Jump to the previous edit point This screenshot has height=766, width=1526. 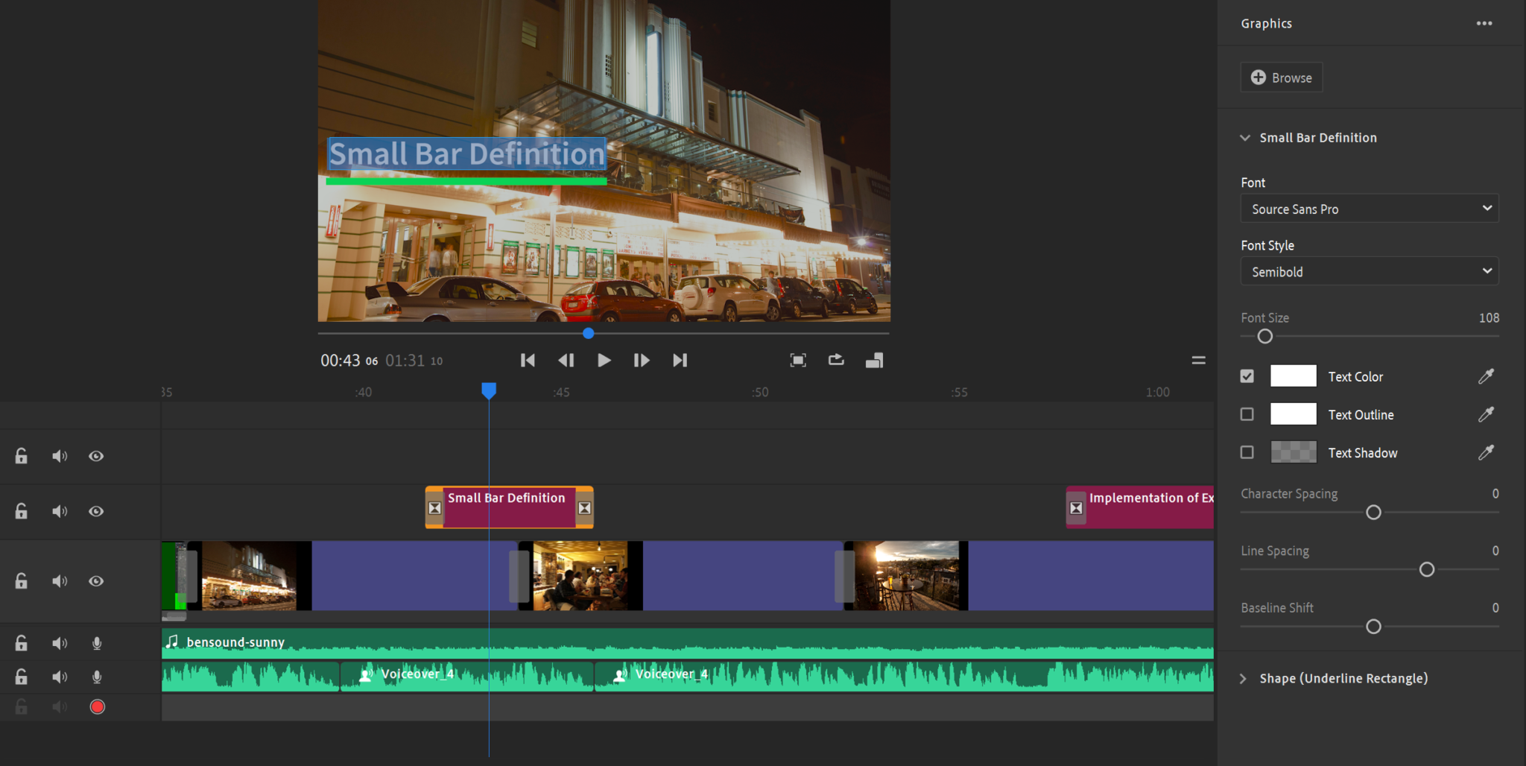tap(528, 360)
